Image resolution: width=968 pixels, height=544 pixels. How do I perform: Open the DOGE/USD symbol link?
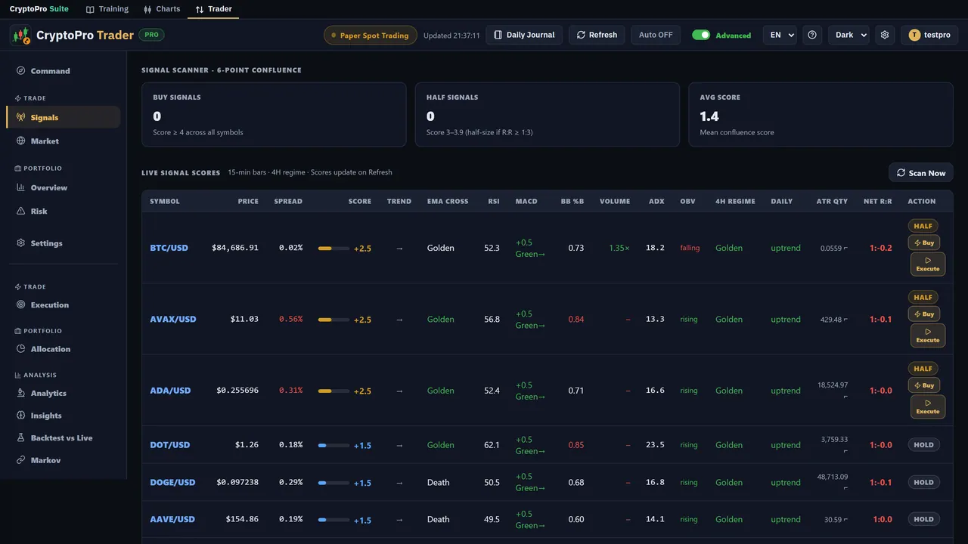click(172, 482)
